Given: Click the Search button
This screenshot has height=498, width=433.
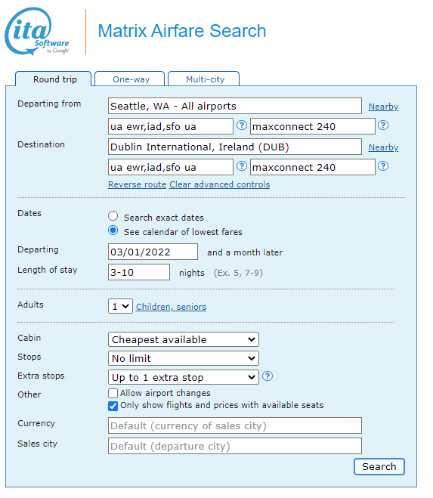Looking at the screenshot, I should [x=379, y=467].
